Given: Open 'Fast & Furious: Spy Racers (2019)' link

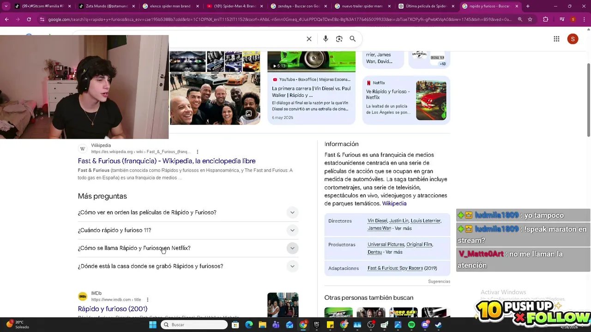Looking at the screenshot, I should (x=402, y=268).
